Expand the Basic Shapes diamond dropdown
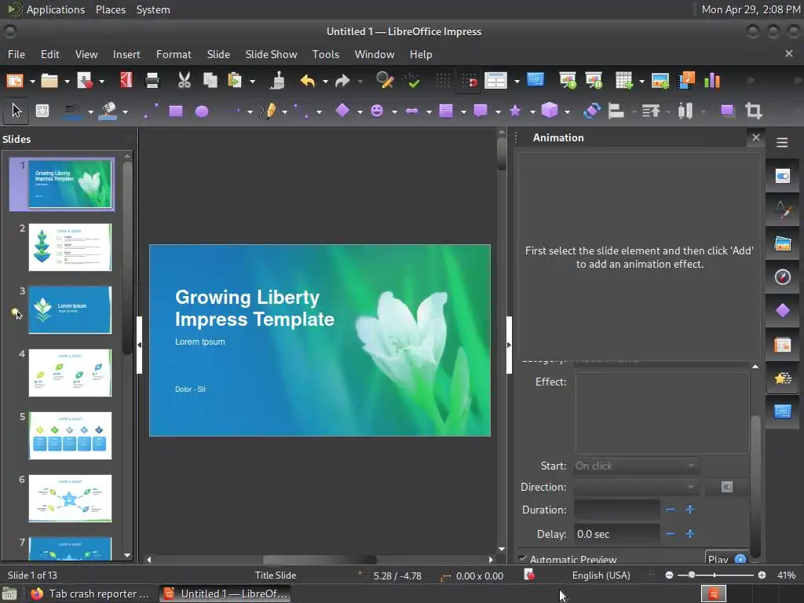Image resolution: width=804 pixels, height=603 pixels. 360,111
